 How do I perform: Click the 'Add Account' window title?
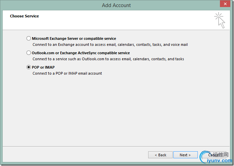pos(116,5)
